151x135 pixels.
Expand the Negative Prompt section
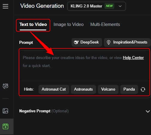[x=148, y=111]
